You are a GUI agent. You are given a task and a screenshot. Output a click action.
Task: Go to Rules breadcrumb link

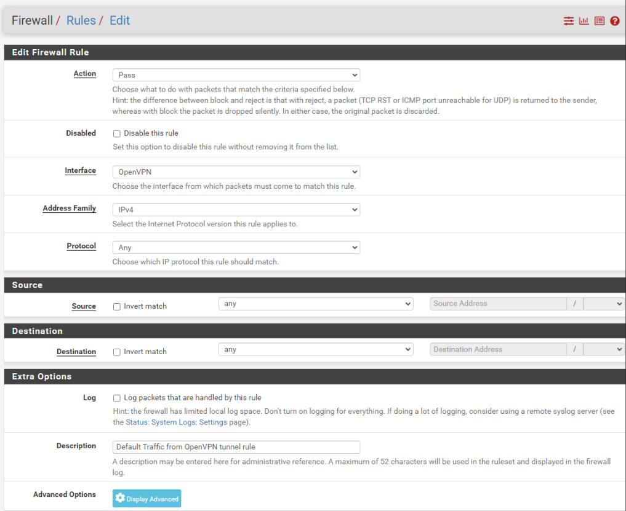coord(81,20)
